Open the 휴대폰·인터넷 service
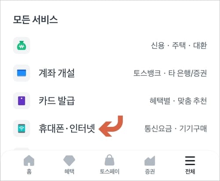Screen dimensions: 220x181 pyautogui.click(x=67, y=129)
